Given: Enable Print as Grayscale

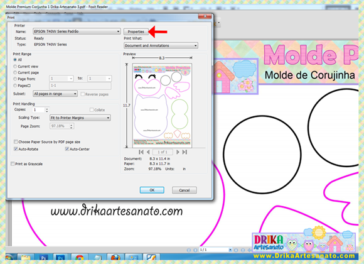Looking at the screenshot, I should click(x=13, y=164).
